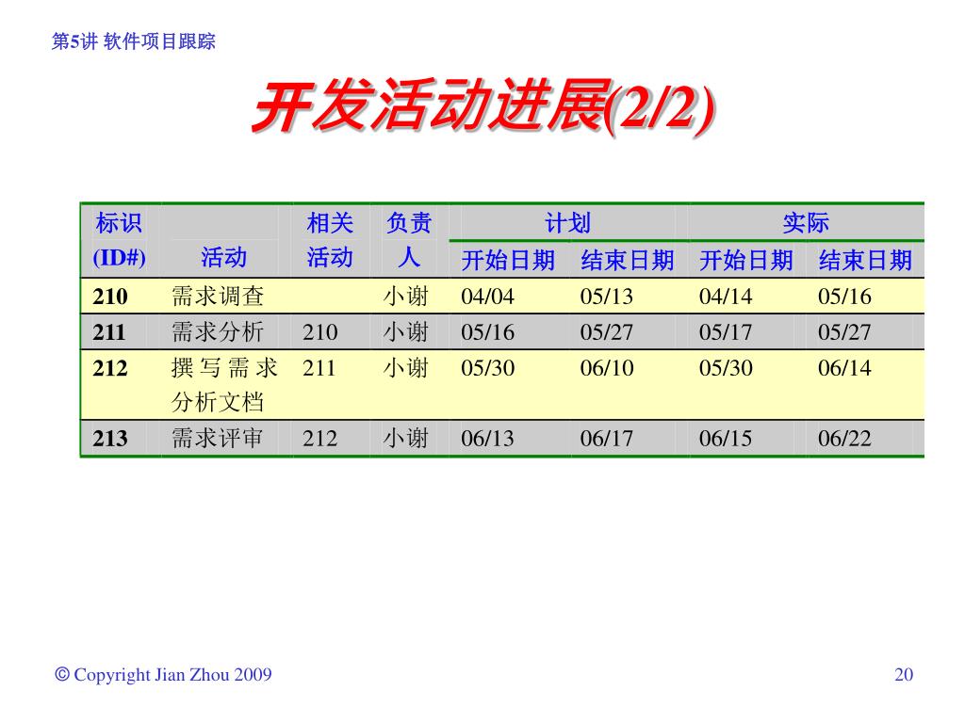Click the slide title 开发活动进展(2/2)
Viewport: 965px width, 723px height.
click(483, 107)
